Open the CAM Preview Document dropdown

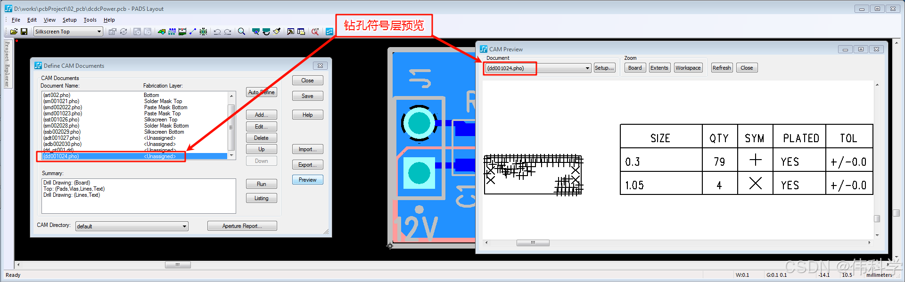click(x=539, y=68)
